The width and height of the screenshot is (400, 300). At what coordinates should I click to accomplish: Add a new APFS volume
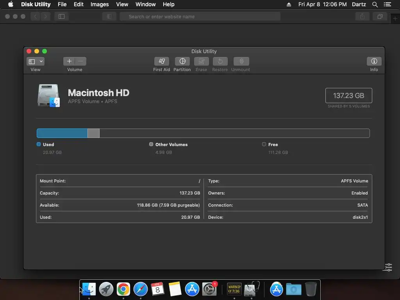tap(69, 61)
